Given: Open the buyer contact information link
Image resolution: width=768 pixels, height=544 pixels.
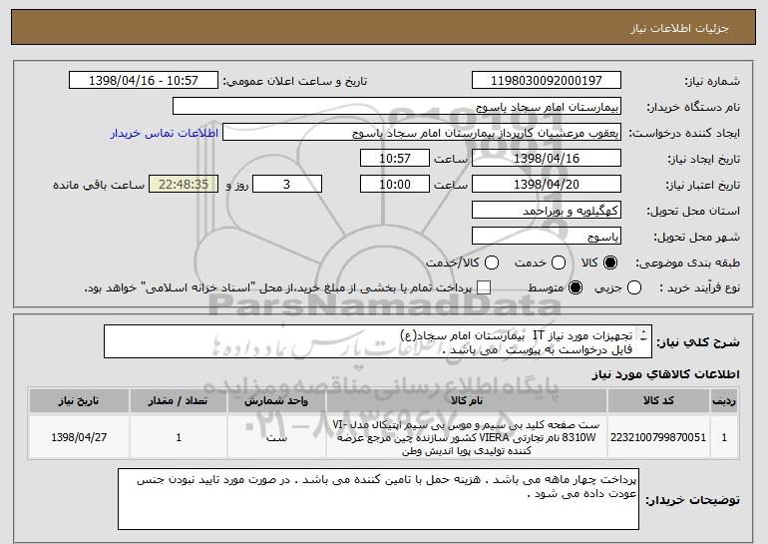Looking at the screenshot, I should click(x=165, y=133).
